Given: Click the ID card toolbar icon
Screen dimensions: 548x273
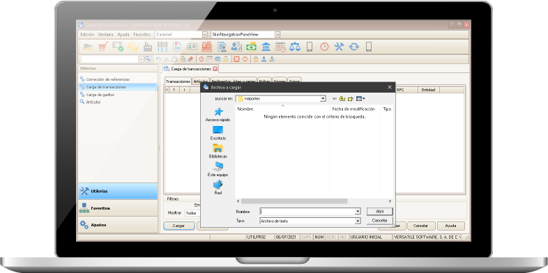Looking at the screenshot, I should pyautogui.click(x=192, y=47).
